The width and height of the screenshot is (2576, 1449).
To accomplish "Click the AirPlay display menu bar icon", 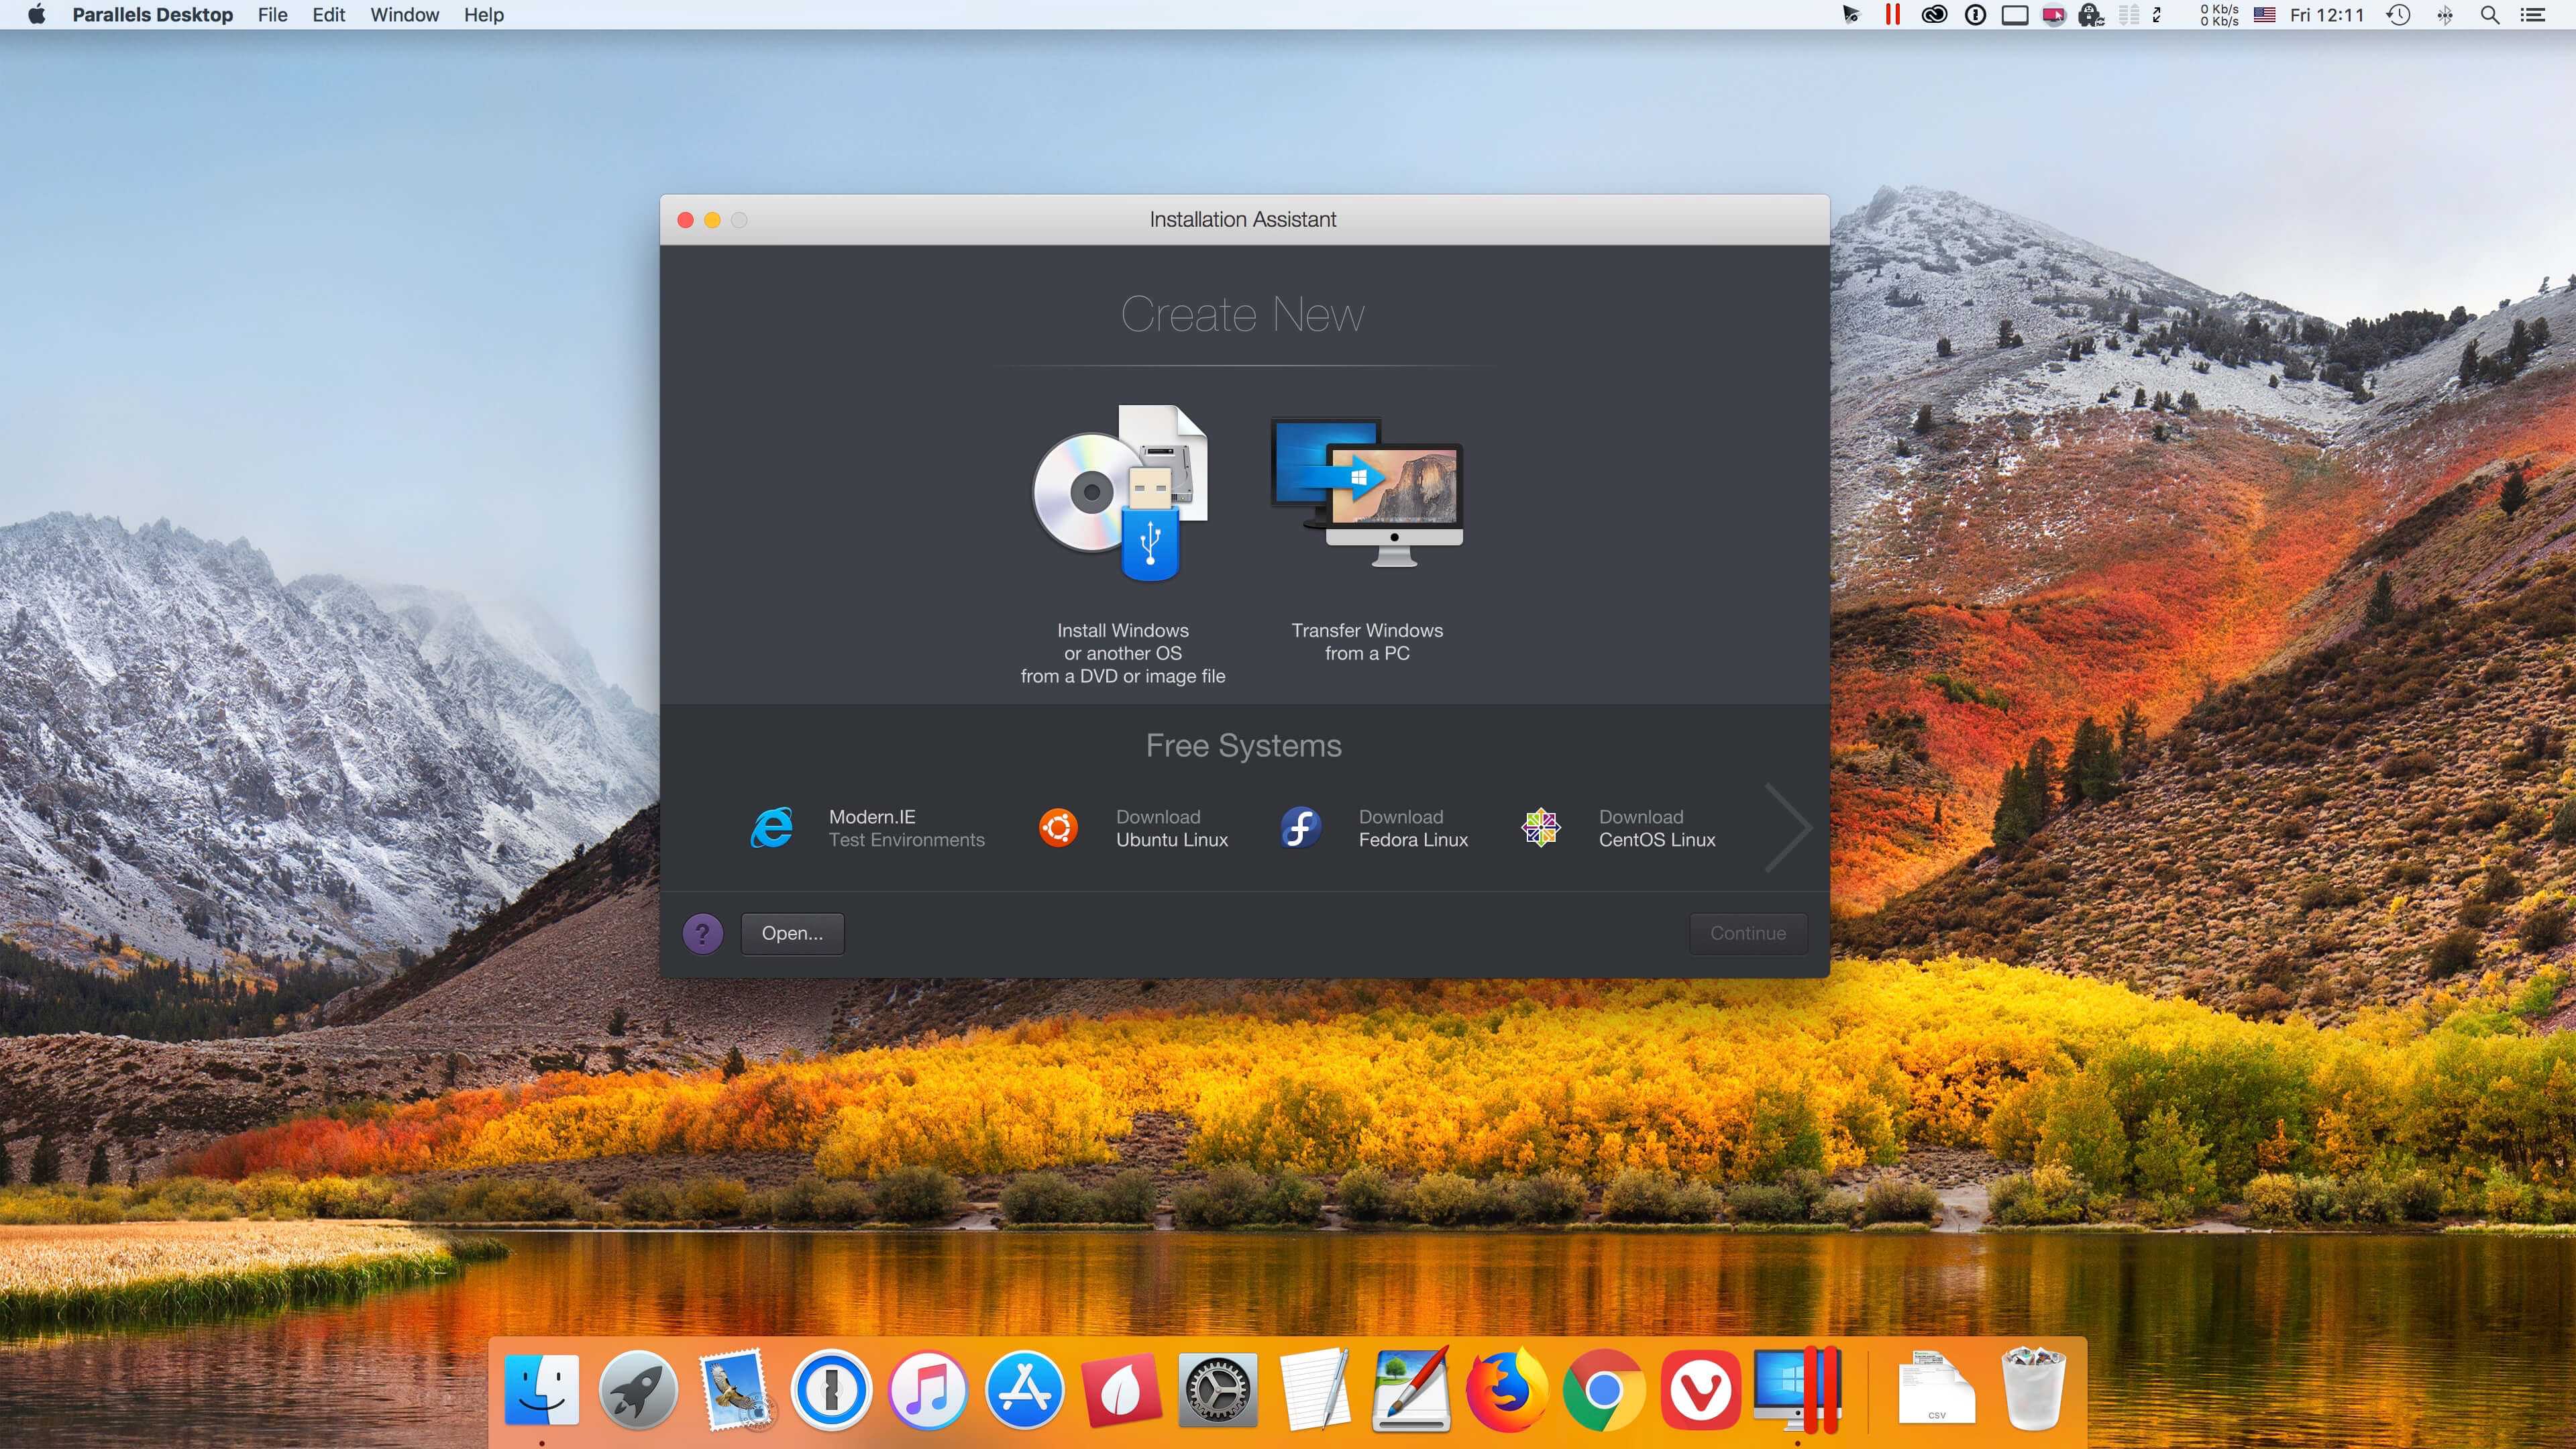I will tap(2015, 15).
